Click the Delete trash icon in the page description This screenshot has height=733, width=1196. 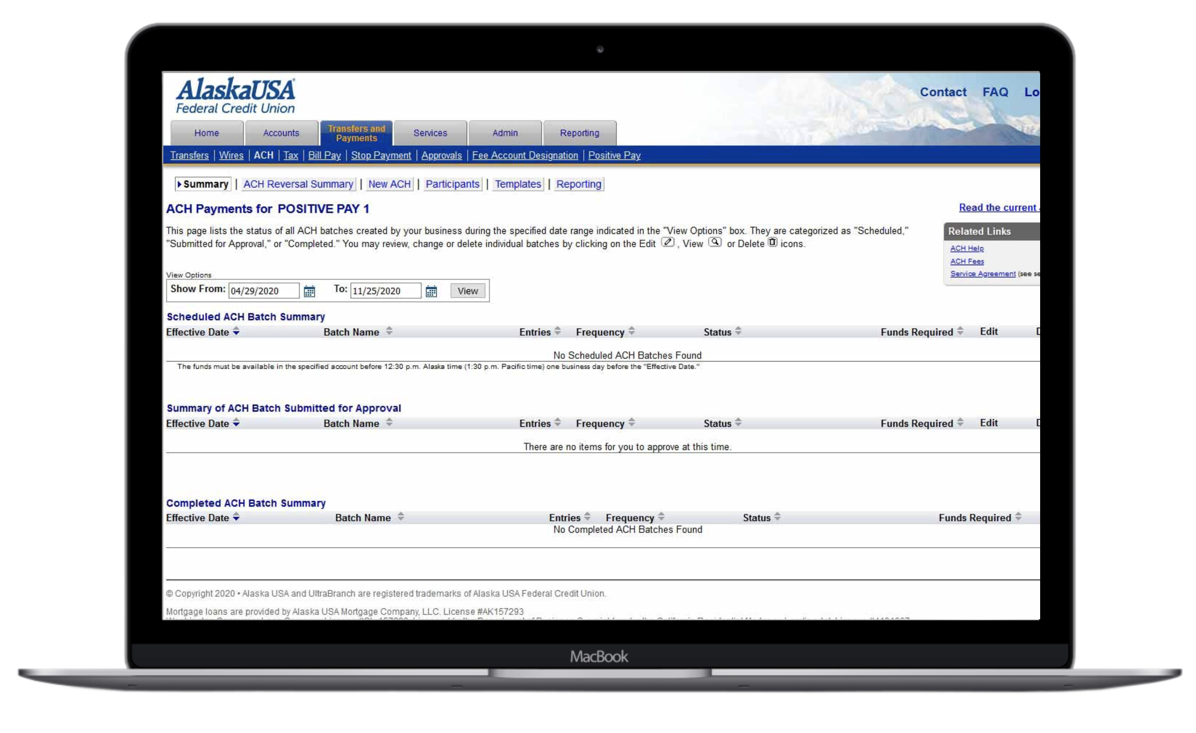773,243
